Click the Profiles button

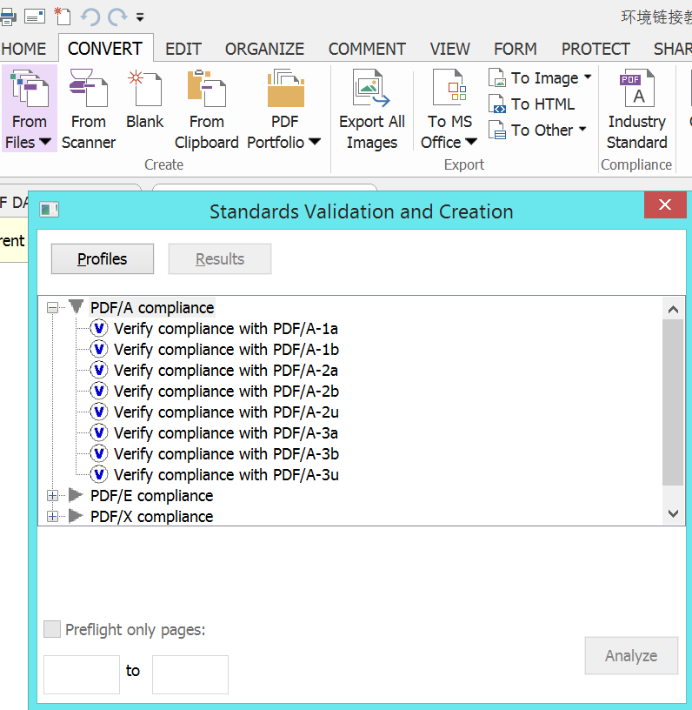tap(103, 259)
